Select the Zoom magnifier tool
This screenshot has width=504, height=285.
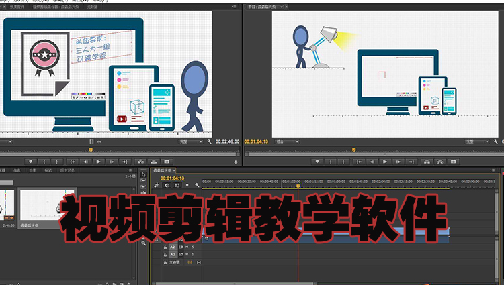pyautogui.click(x=144, y=243)
